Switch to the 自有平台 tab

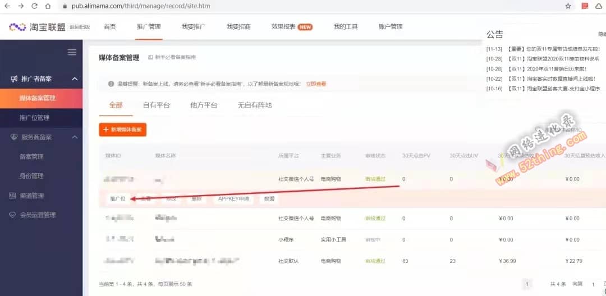coord(156,105)
